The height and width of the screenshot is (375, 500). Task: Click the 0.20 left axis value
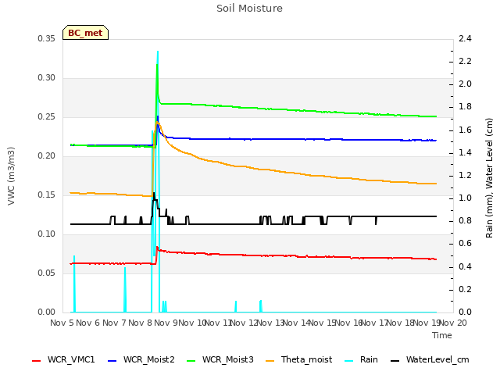pyautogui.click(x=47, y=156)
